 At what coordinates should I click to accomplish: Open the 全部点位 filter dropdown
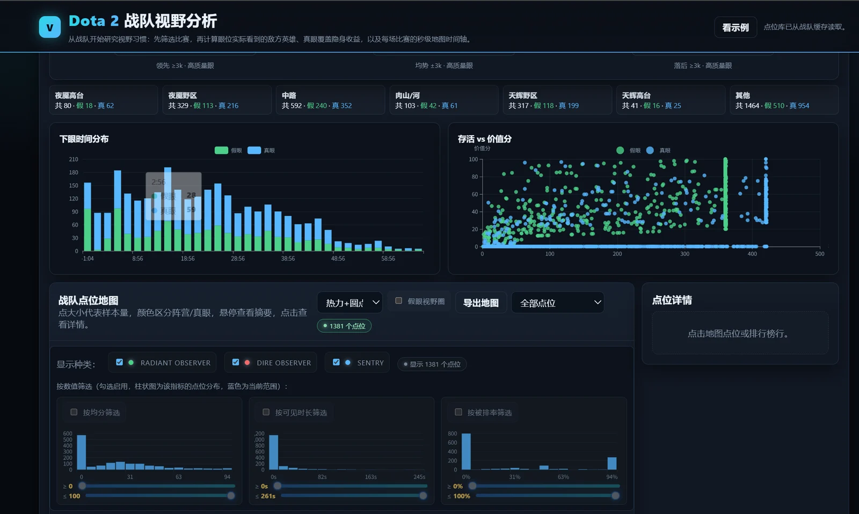pyautogui.click(x=558, y=303)
